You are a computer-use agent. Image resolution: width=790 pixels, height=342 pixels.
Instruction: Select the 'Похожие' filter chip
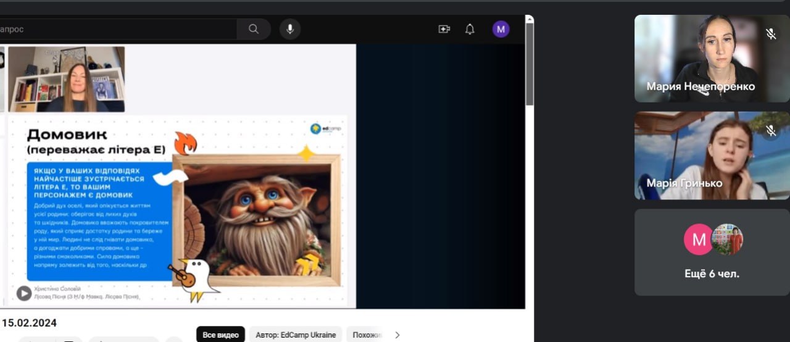click(x=367, y=335)
